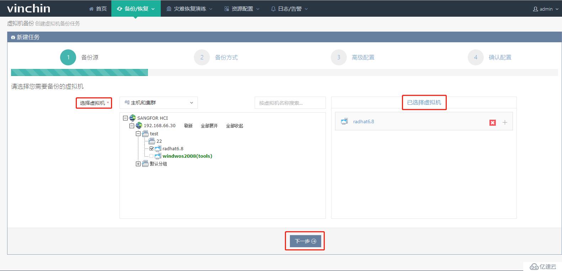
Task: Open the 日志/告警 menu
Action: pyautogui.click(x=289, y=9)
